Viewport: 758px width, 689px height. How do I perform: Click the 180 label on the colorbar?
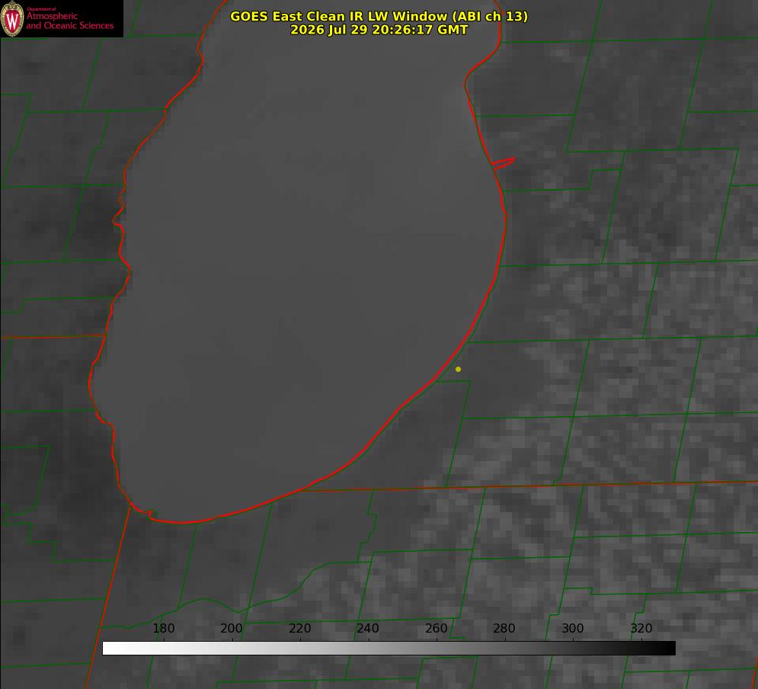[163, 628]
